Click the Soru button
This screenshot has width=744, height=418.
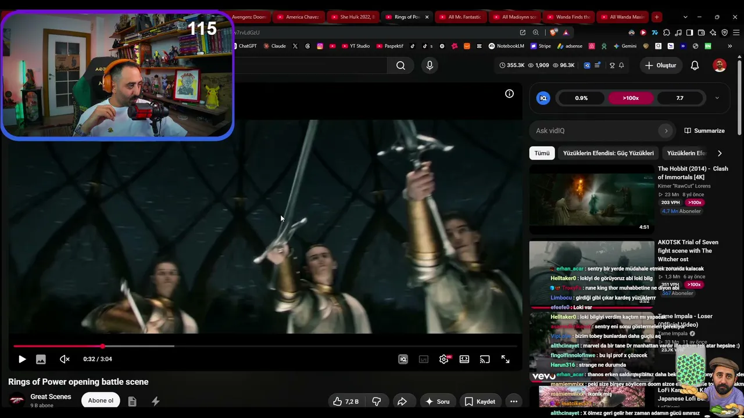point(437,401)
